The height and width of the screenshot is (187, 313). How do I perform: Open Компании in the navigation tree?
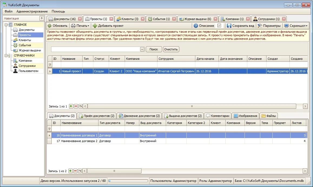coord(25,61)
